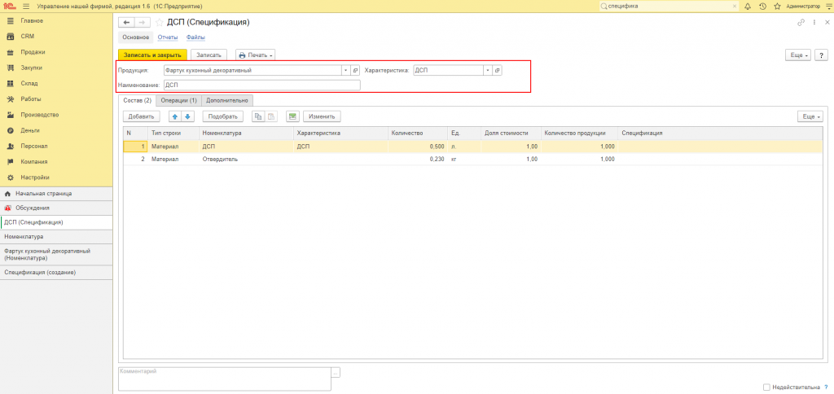Open the Дополнительно tab
The height and width of the screenshot is (394, 834).
[x=227, y=100]
